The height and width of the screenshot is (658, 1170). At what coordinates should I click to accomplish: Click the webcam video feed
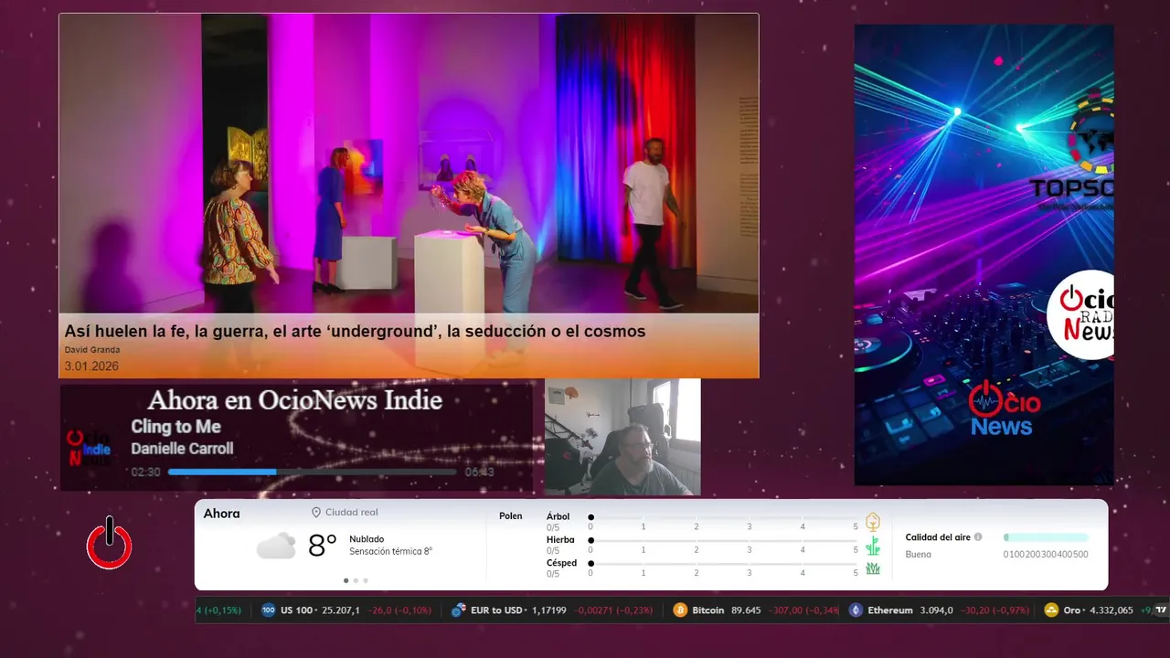point(622,437)
